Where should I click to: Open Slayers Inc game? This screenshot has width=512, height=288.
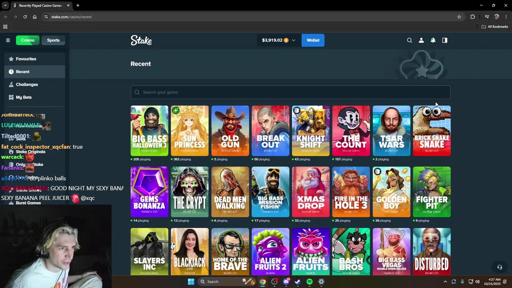click(x=149, y=252)
